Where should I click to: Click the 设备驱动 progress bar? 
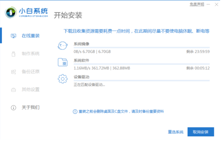pos(142,80)
